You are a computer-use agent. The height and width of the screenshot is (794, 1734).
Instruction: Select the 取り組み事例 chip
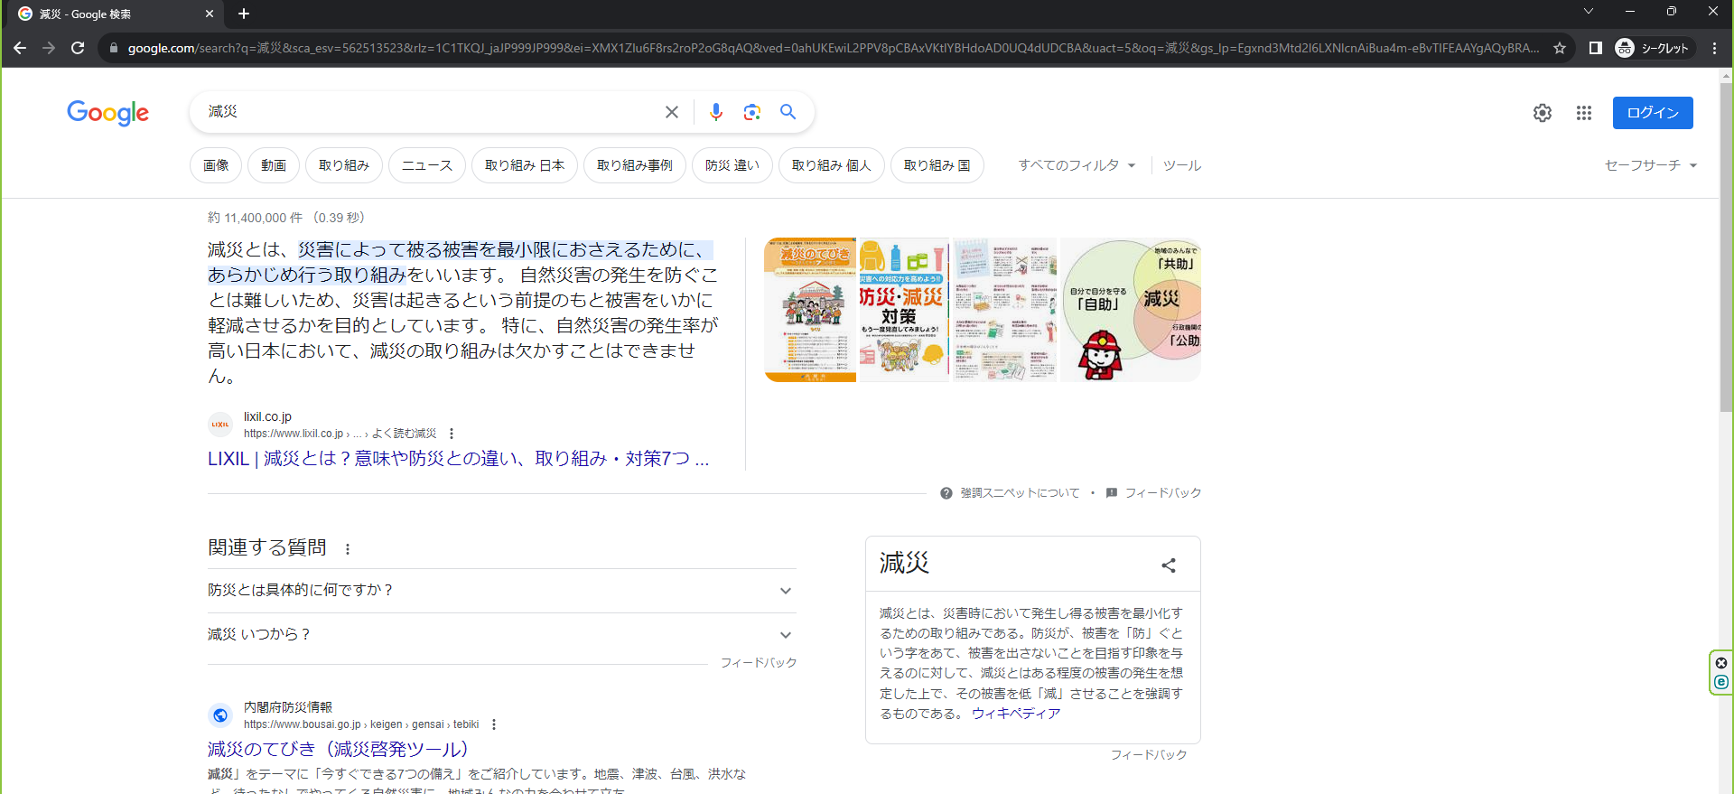pyautogui.click(x=635, y=165)
